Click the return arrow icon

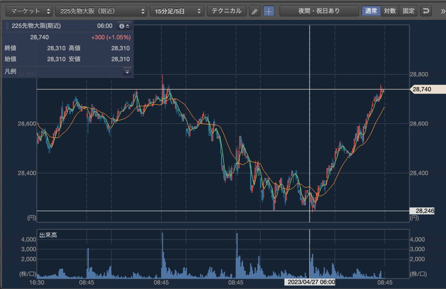426,11
